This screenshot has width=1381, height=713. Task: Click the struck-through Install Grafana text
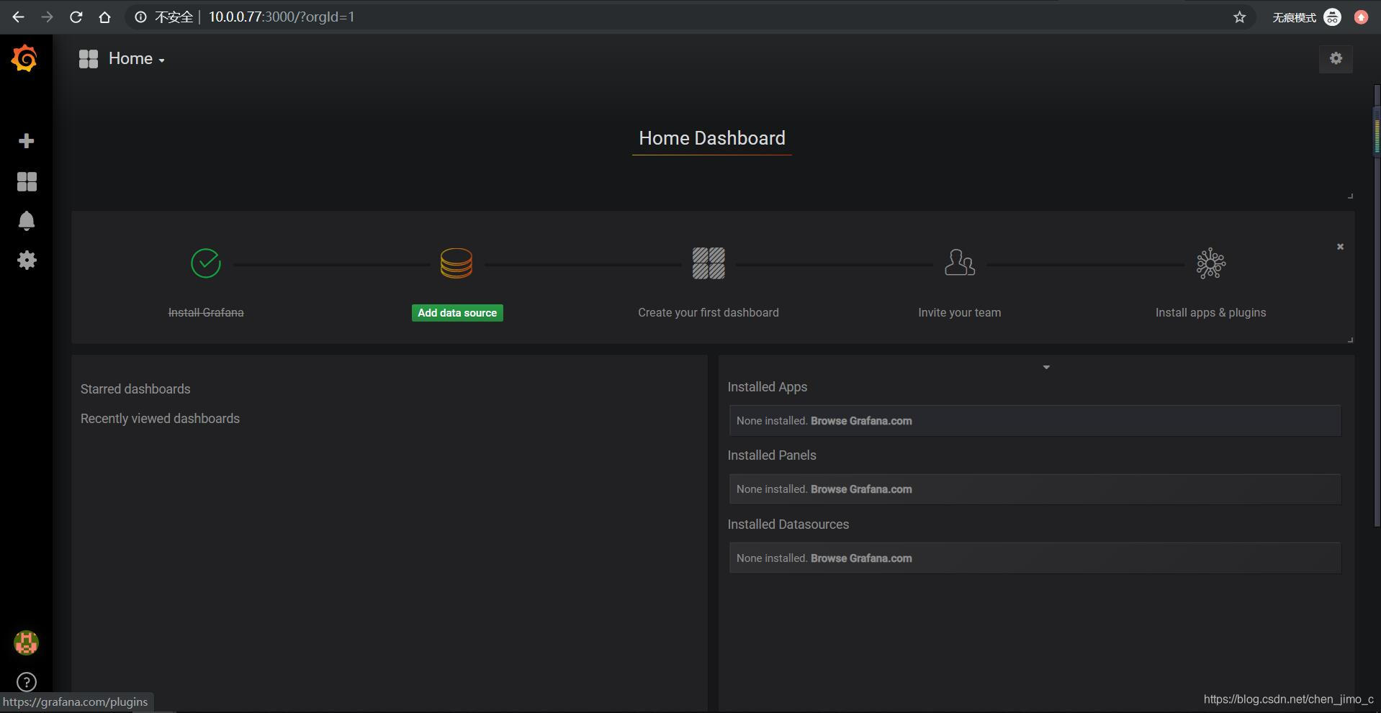206,313
